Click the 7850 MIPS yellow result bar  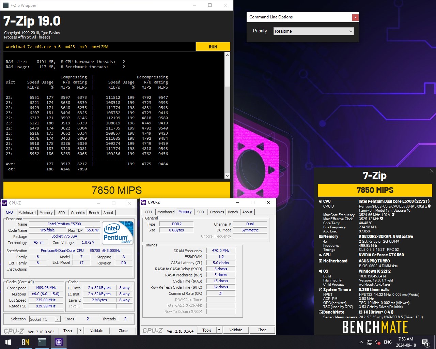pos(117,190)
